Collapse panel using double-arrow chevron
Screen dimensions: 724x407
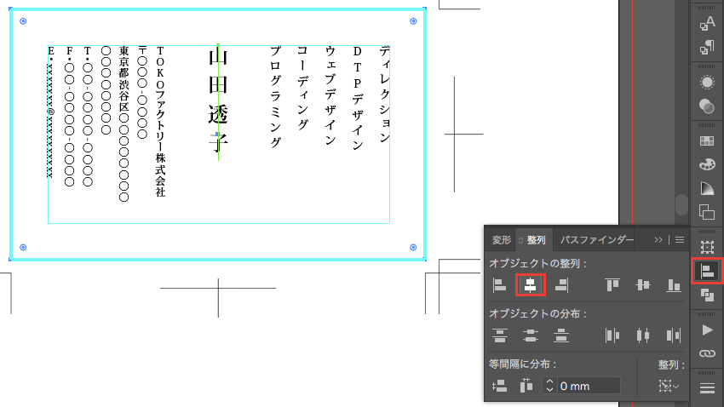658,240
